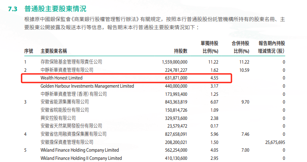Click the combined holding value 9.70
The width and height of the screenshot is (307, 162).
click(x=245, y=102)
